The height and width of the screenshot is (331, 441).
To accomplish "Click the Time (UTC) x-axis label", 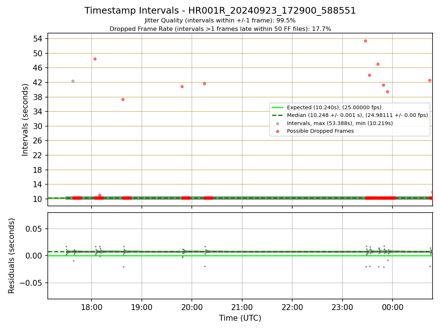I will click(240, 318).
